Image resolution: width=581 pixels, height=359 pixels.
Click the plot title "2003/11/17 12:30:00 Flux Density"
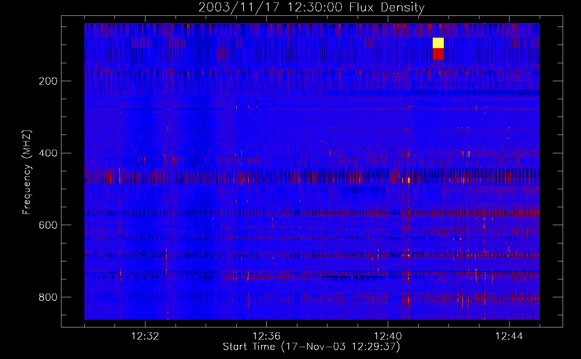[311, 7]
